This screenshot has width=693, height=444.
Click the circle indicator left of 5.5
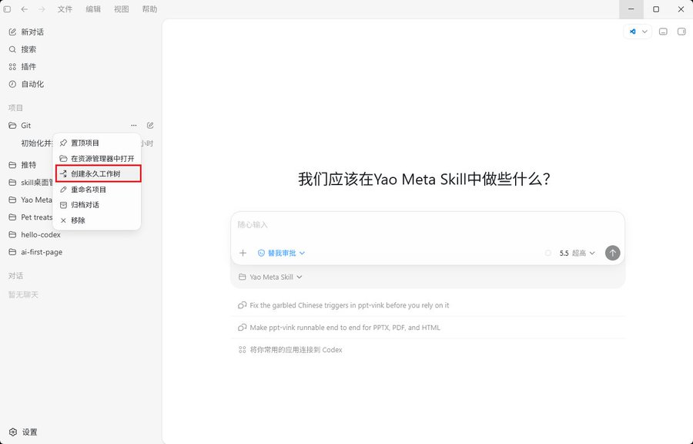(x=548, y=253)
